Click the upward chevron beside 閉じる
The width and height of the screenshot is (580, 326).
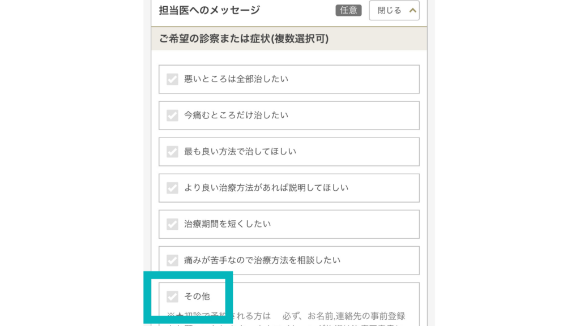point(413,10)
